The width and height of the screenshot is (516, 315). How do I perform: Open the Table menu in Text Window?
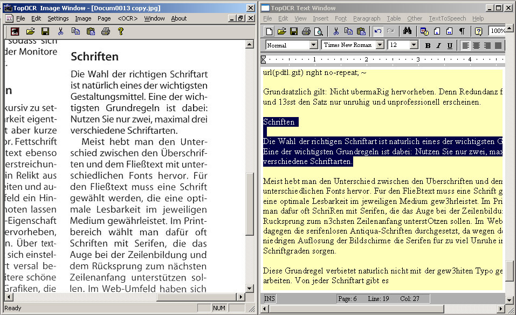[x=394, y=18]
